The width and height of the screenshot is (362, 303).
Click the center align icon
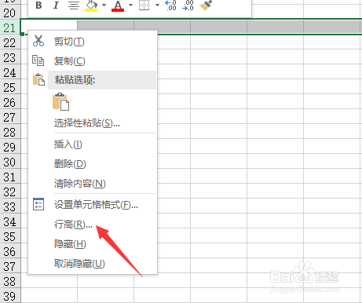[73, 5]
